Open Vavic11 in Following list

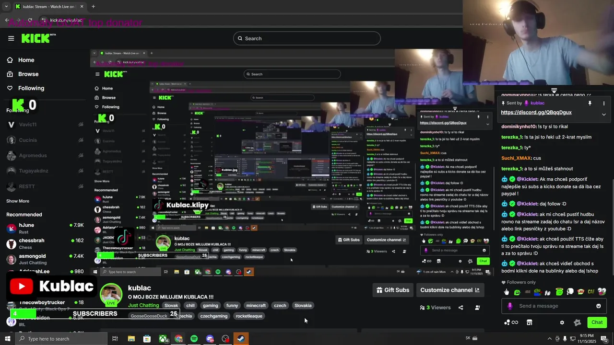click(45, 125)
